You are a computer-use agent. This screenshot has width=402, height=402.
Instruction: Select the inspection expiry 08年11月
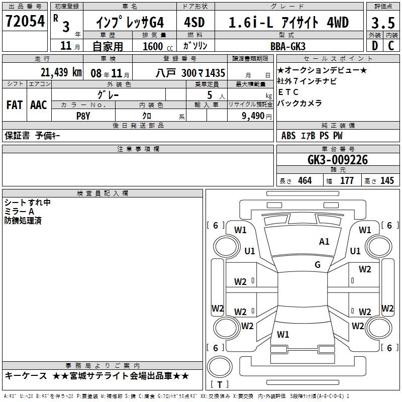(110, 73)
